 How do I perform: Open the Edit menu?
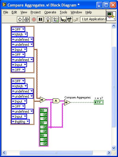pyautogui.click(x=14, y=12)
